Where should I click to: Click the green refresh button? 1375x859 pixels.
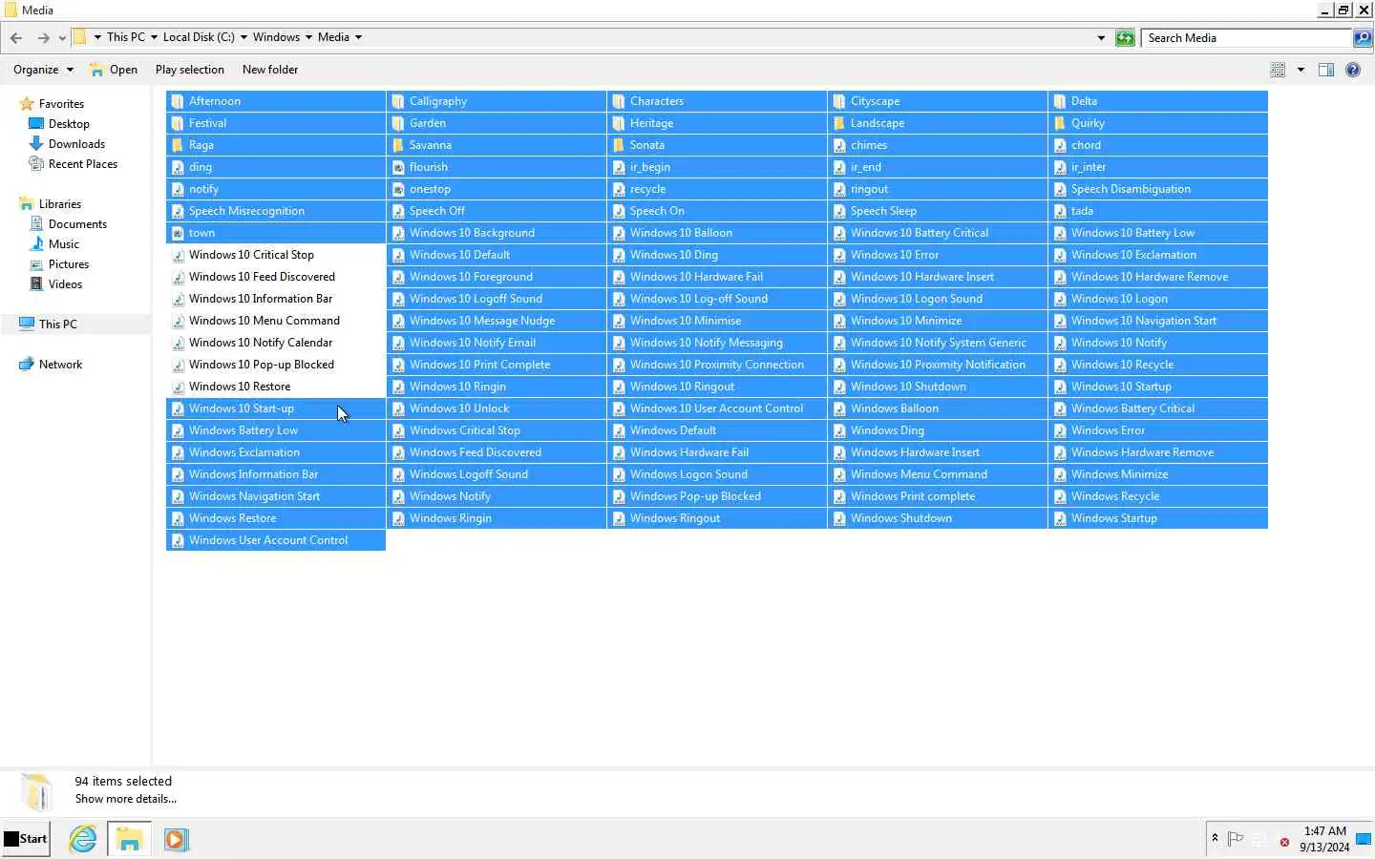tap(1126, 38)
